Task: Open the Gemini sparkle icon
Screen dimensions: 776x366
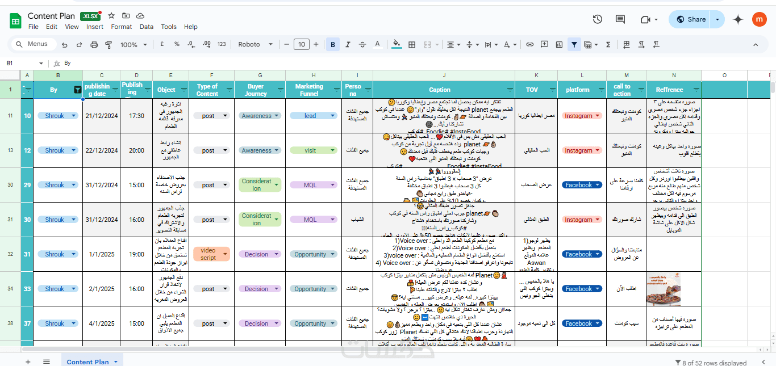Action: pos(738,19)
